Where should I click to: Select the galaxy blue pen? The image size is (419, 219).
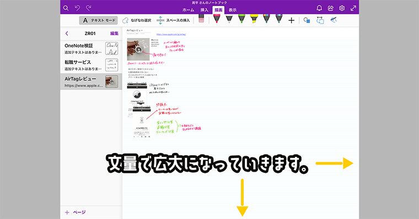point(279,19)
